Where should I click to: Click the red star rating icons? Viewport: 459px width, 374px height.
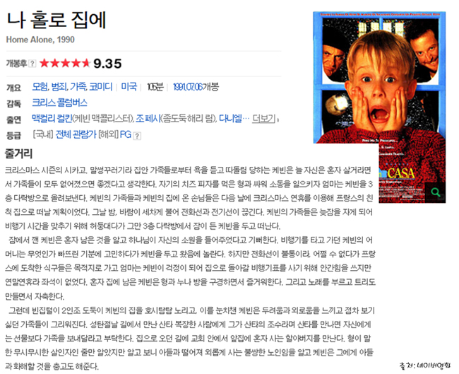pos(65,63)
